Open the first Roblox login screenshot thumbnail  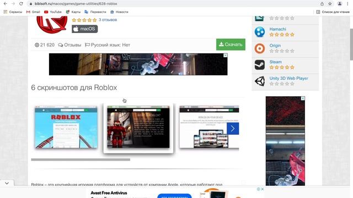click(66, 127)
